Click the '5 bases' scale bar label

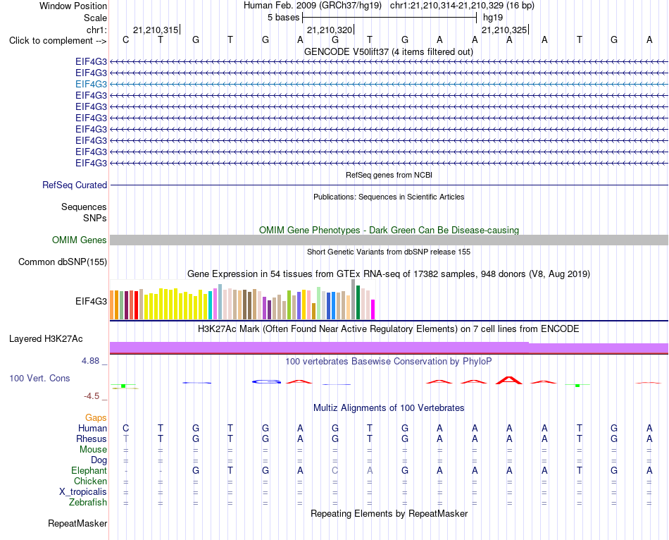(x=283, y=18)
